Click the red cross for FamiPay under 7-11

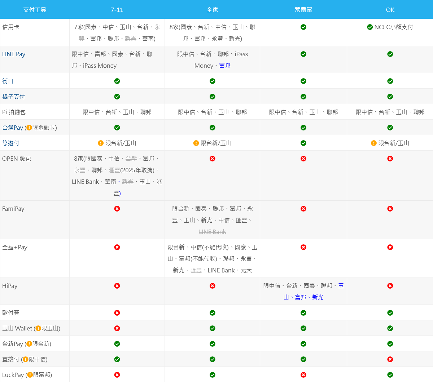pos(117,209)
